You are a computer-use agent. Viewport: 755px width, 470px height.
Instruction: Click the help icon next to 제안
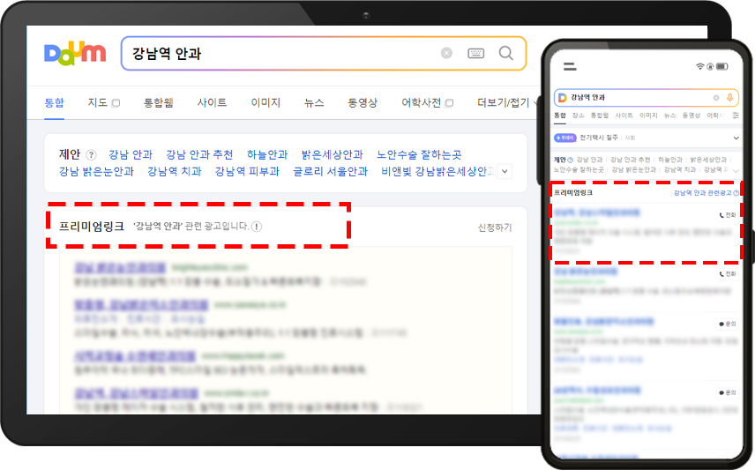click(91, 155)
